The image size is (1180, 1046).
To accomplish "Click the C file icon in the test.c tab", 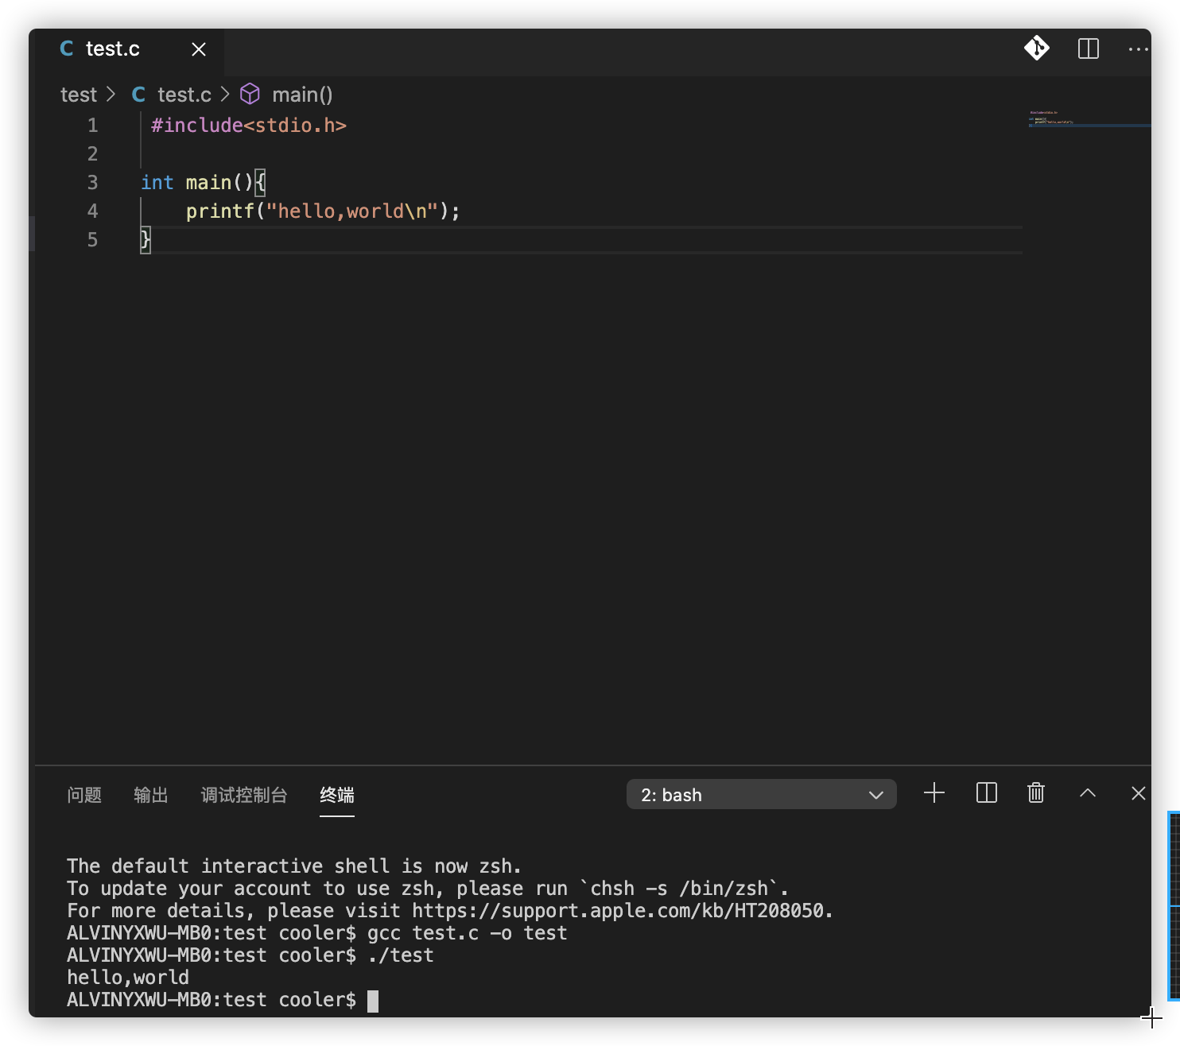I will tap(67, 49).
